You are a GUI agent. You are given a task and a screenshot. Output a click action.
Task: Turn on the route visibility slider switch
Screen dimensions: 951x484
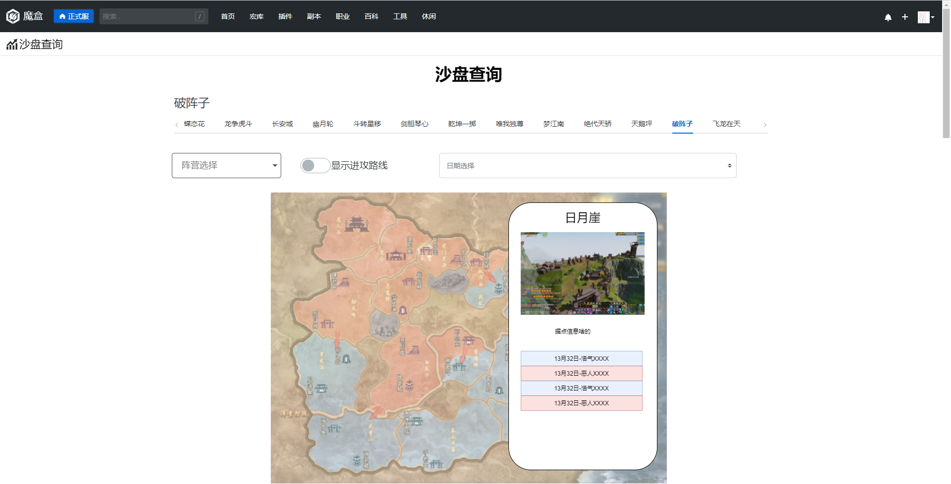(315, 165)
